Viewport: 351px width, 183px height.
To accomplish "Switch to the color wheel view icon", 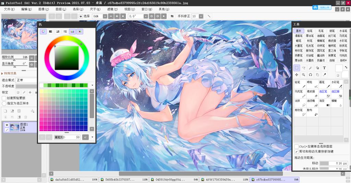I will tap(43, 31).
